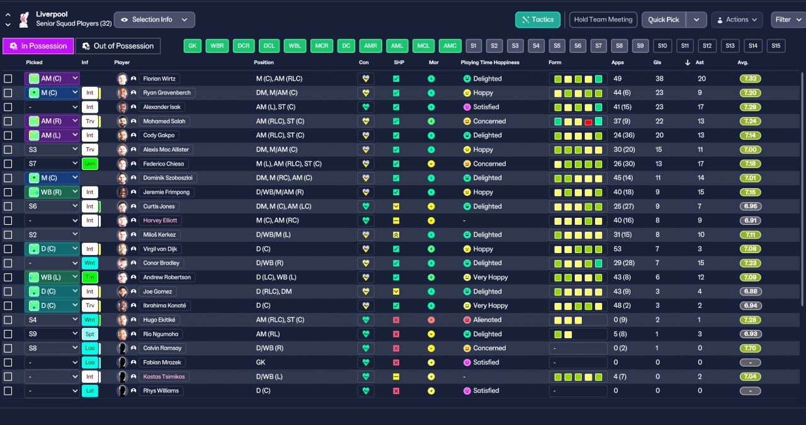The height and width of the screenshot is (425, 806).
Task: Click Federico Chiesa's yellow morale icon
Action: click(431, 164)
